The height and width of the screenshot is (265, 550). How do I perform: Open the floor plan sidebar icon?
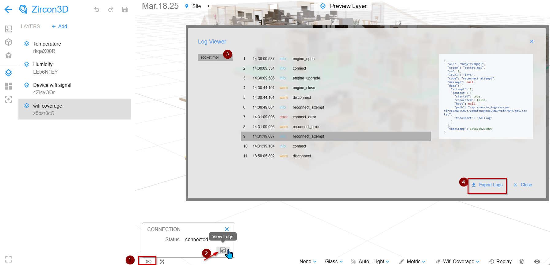click(x=9, y=29)
